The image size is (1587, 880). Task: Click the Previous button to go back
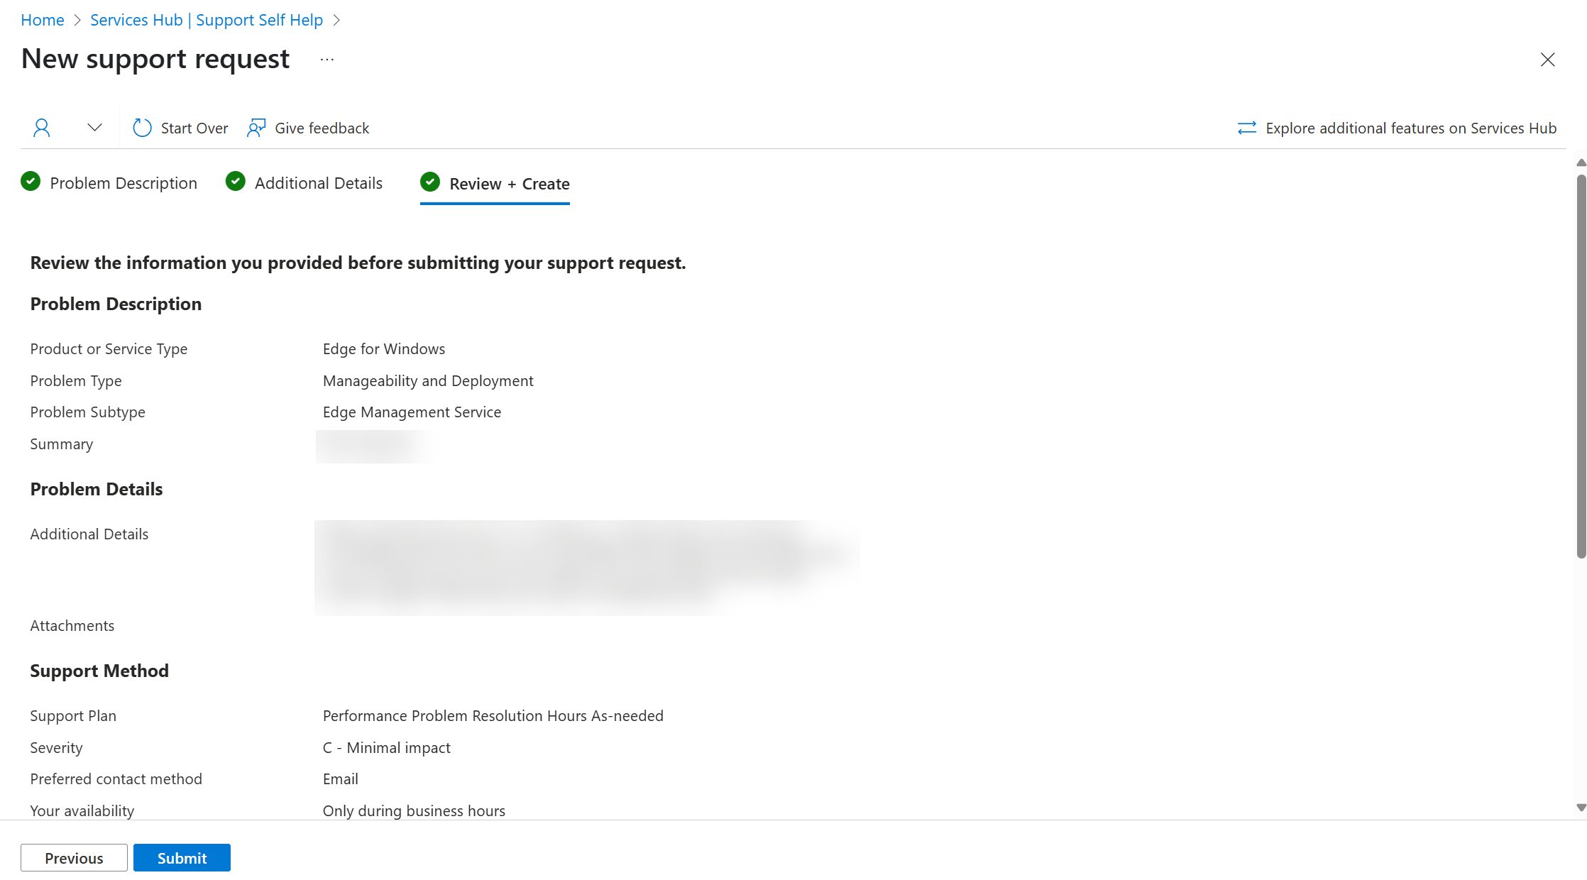[74, 858]
